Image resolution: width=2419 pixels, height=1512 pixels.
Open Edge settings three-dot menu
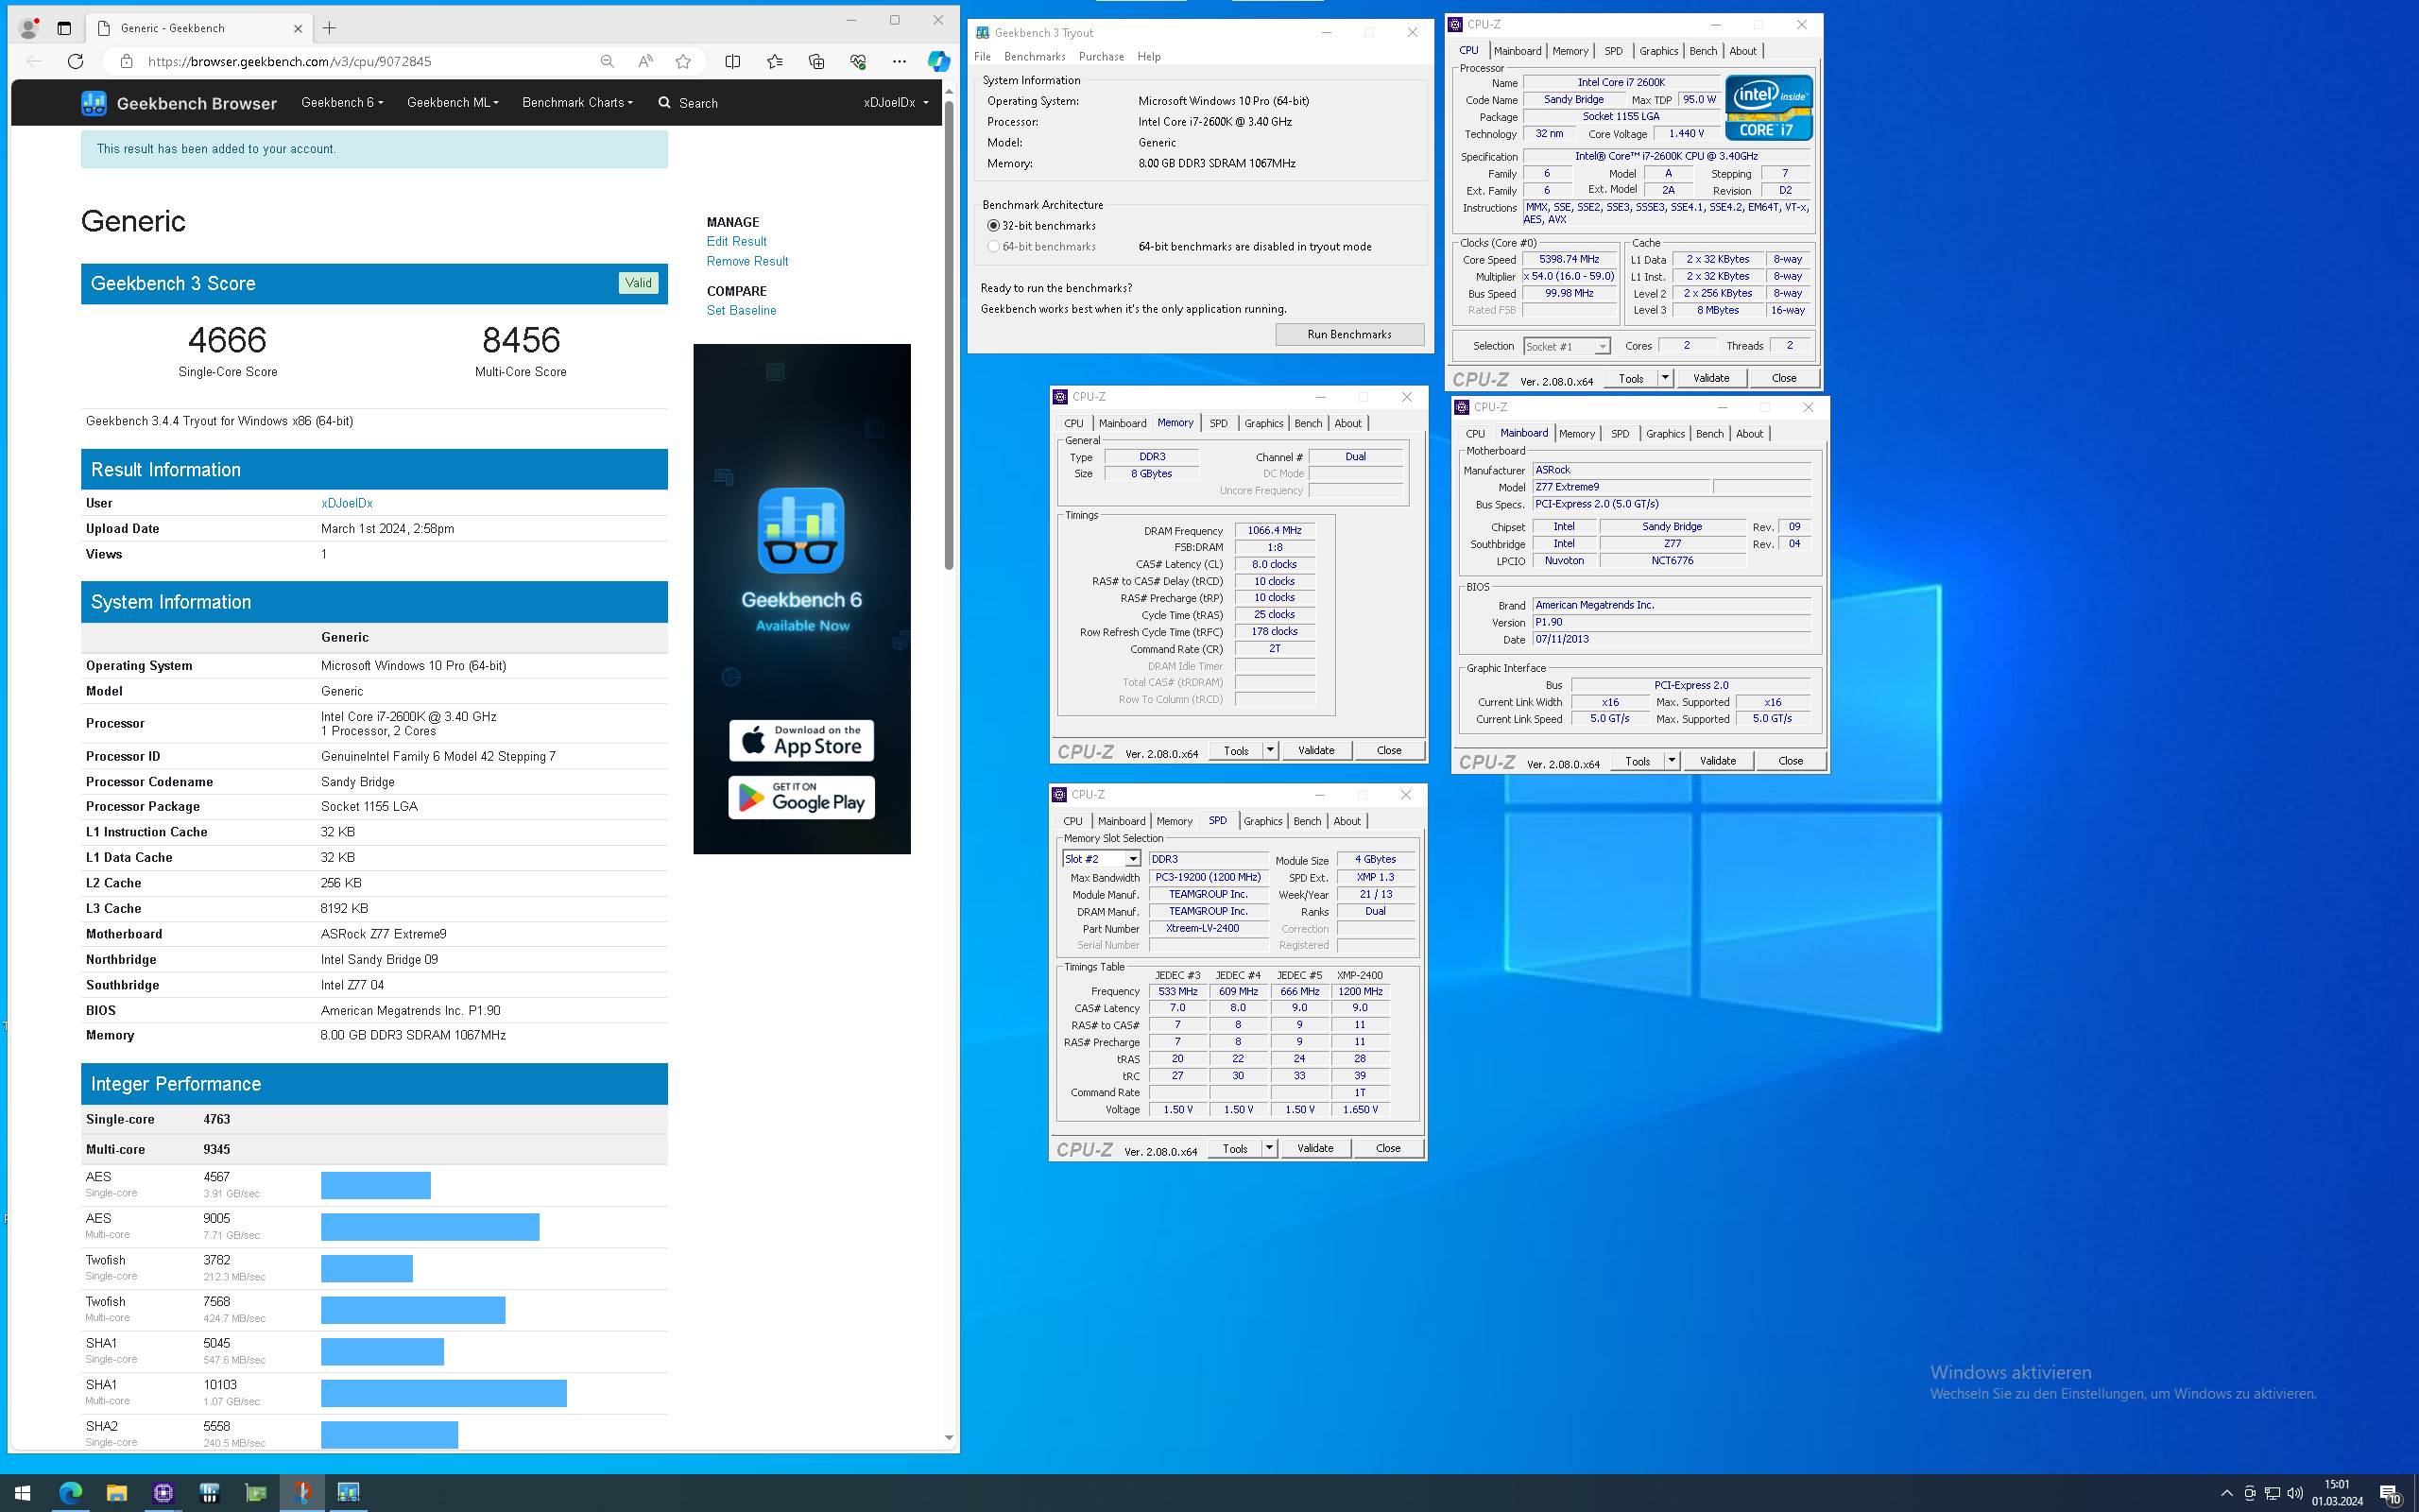(899, 61)
